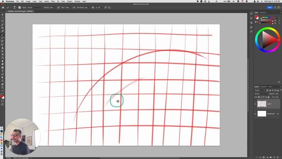Select the Layer 1 thumbnail
The image size is (282, 159).
pos(262,104)
